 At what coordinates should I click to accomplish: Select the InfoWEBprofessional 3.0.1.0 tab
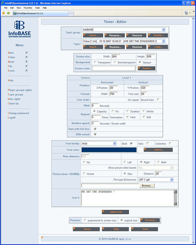[41, 13]
